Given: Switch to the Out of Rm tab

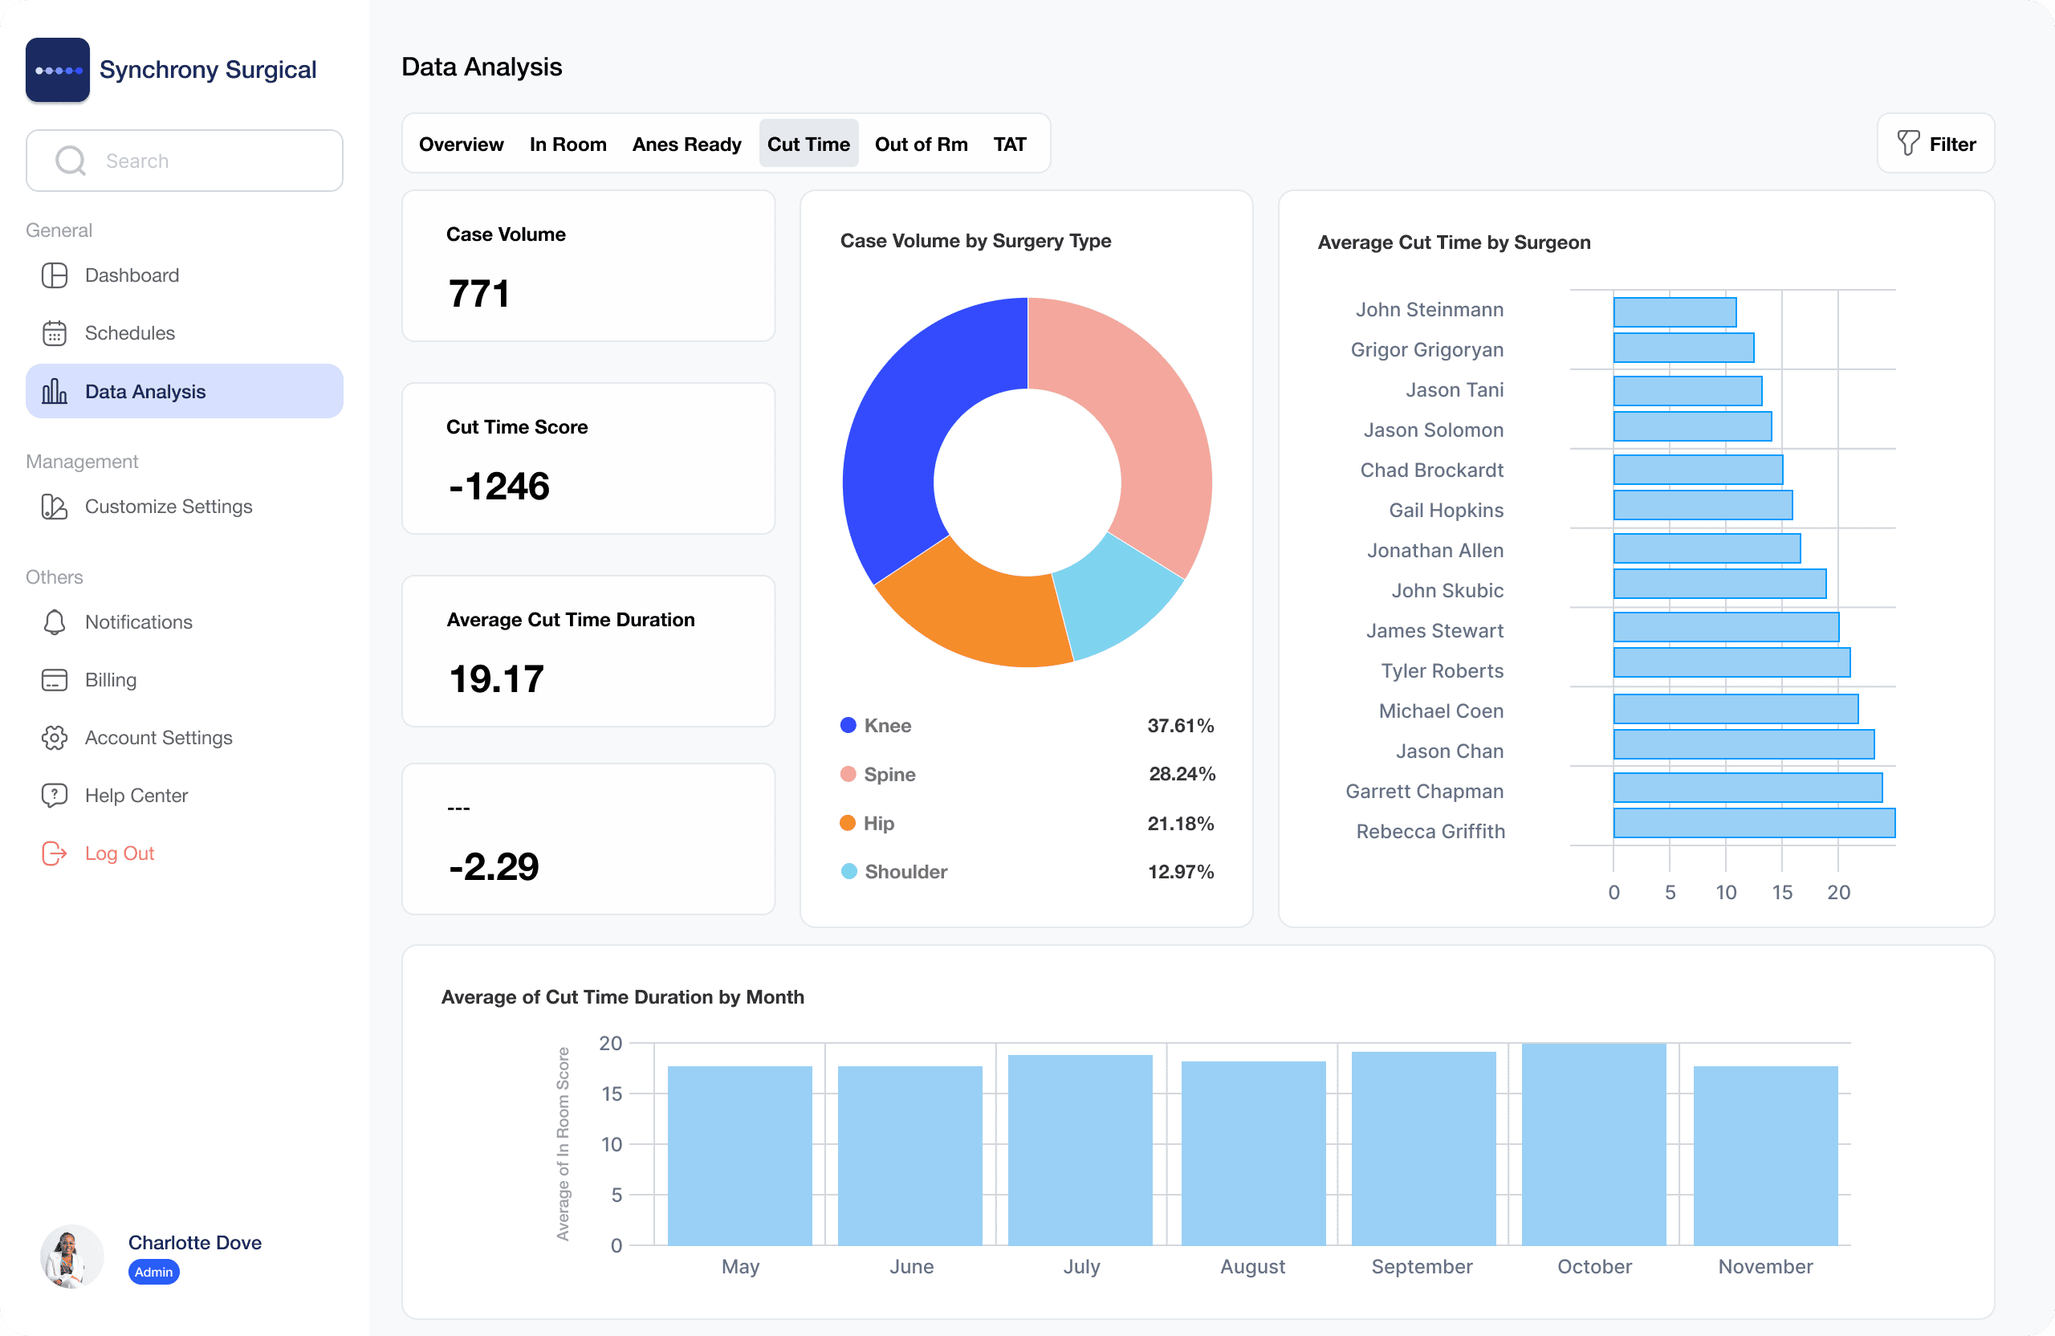Looking at the screenshot, I should (x=921, y=145).
